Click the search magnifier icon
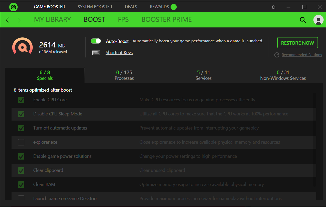 pos(303,20)
